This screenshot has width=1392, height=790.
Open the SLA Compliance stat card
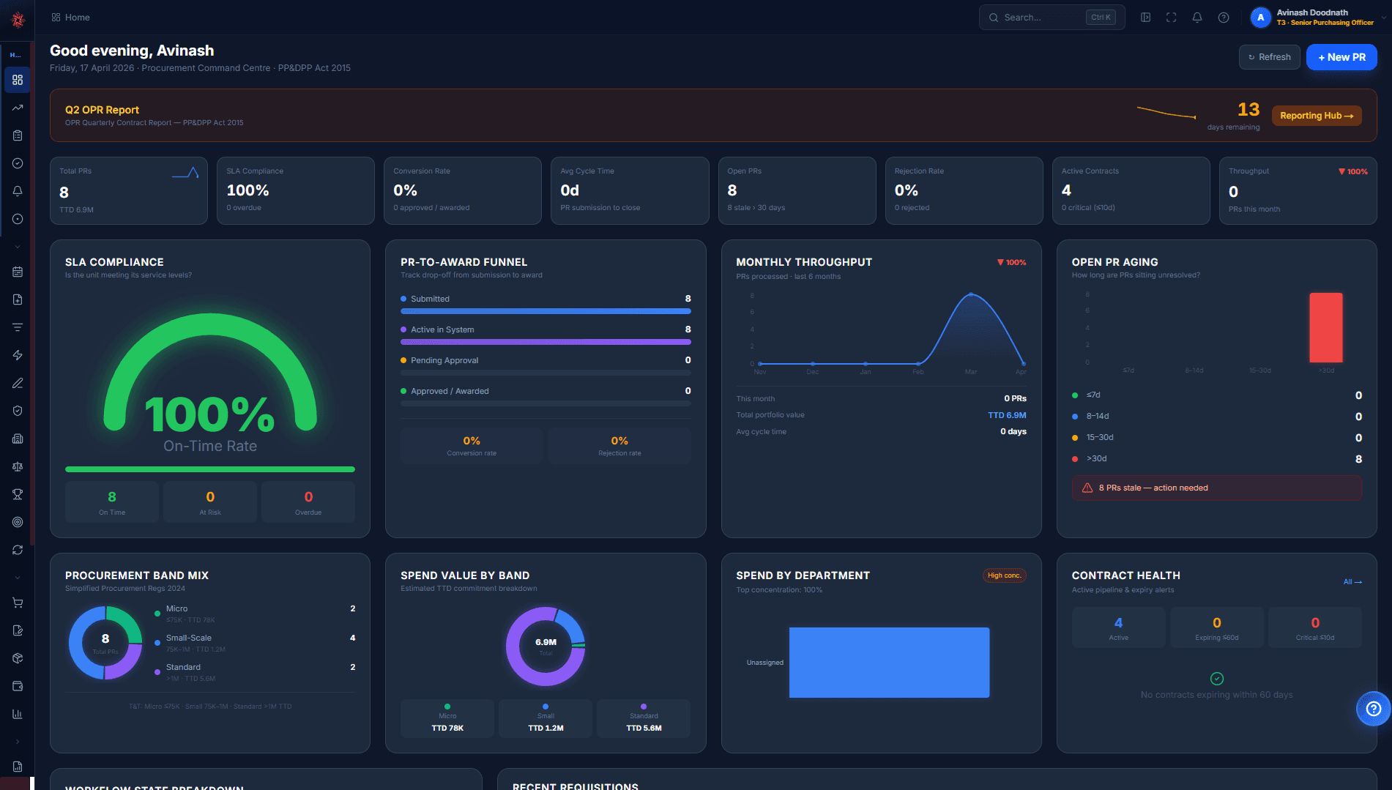(296, 190)
